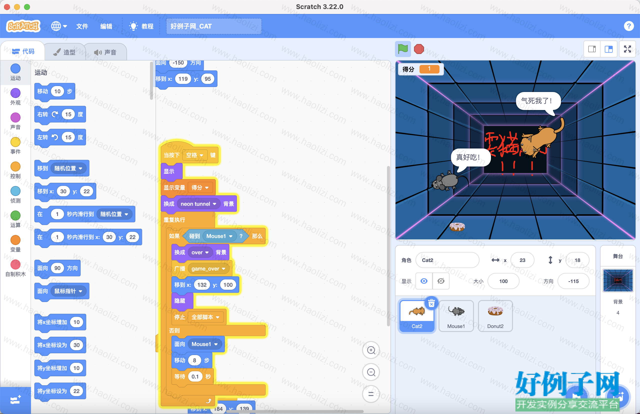Open the 编辑 (Edit) menu

[x=106, y=26]
